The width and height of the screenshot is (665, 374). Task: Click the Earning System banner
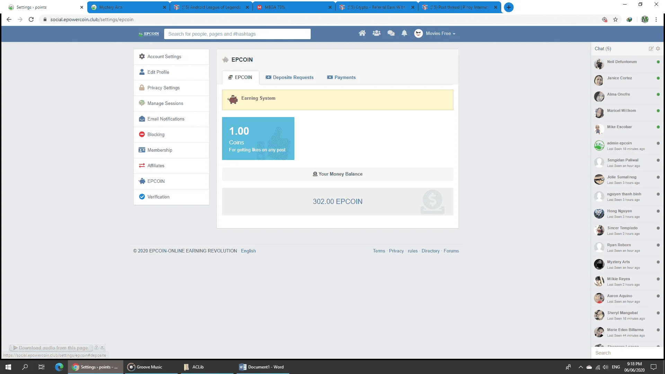pyautogui.click(x=338, y=100)
